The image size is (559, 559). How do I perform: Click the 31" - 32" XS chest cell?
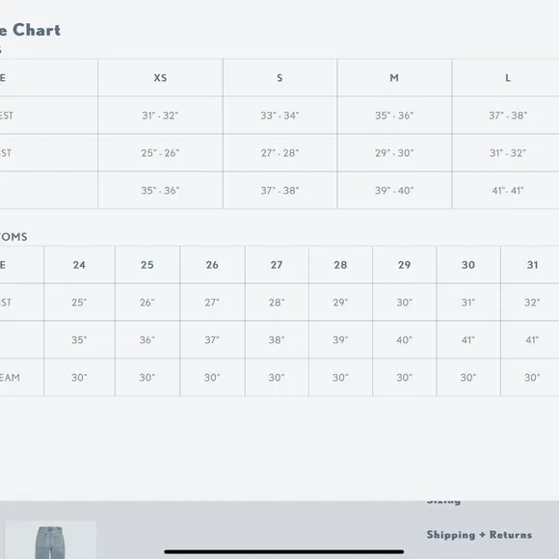click(160, 116)
